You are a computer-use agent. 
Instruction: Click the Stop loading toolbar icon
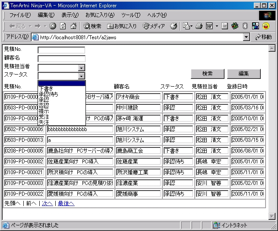(53, 26)
